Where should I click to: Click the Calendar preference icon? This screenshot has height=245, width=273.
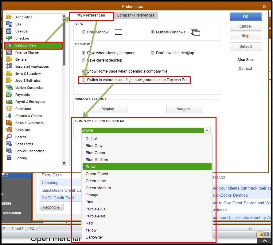[9, 31]
